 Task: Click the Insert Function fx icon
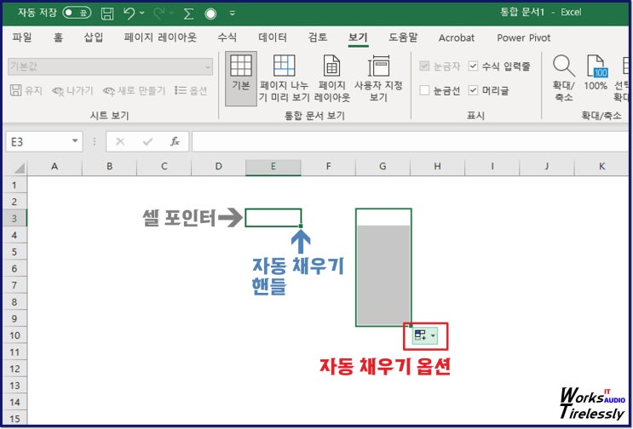click(x=175, y=141)
